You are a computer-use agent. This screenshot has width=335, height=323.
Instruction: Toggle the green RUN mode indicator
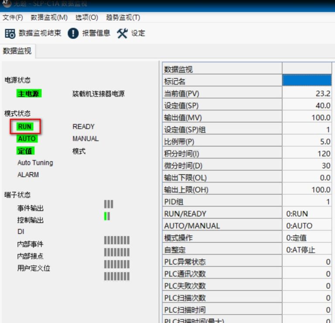(x=25, y=127)
